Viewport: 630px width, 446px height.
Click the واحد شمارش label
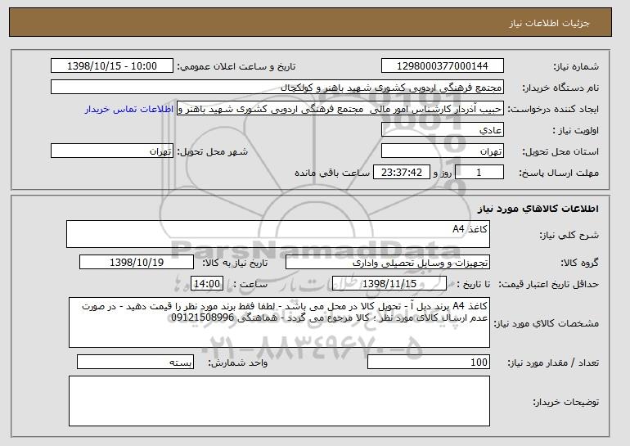(x=238, y=363)
